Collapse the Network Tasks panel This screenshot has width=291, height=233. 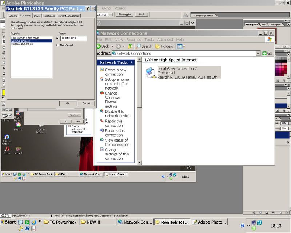pos(131,62)
